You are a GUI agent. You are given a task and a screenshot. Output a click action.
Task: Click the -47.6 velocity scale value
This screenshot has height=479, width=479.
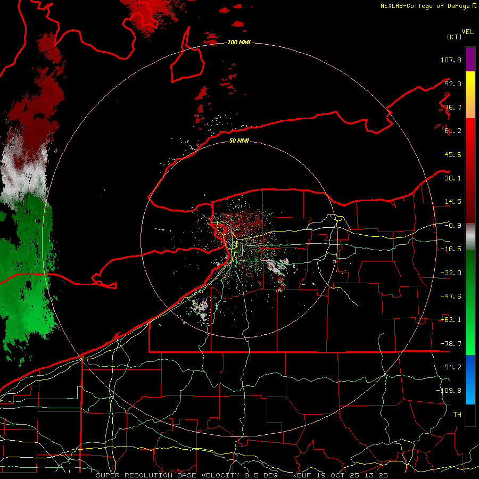tap(451, 296)
